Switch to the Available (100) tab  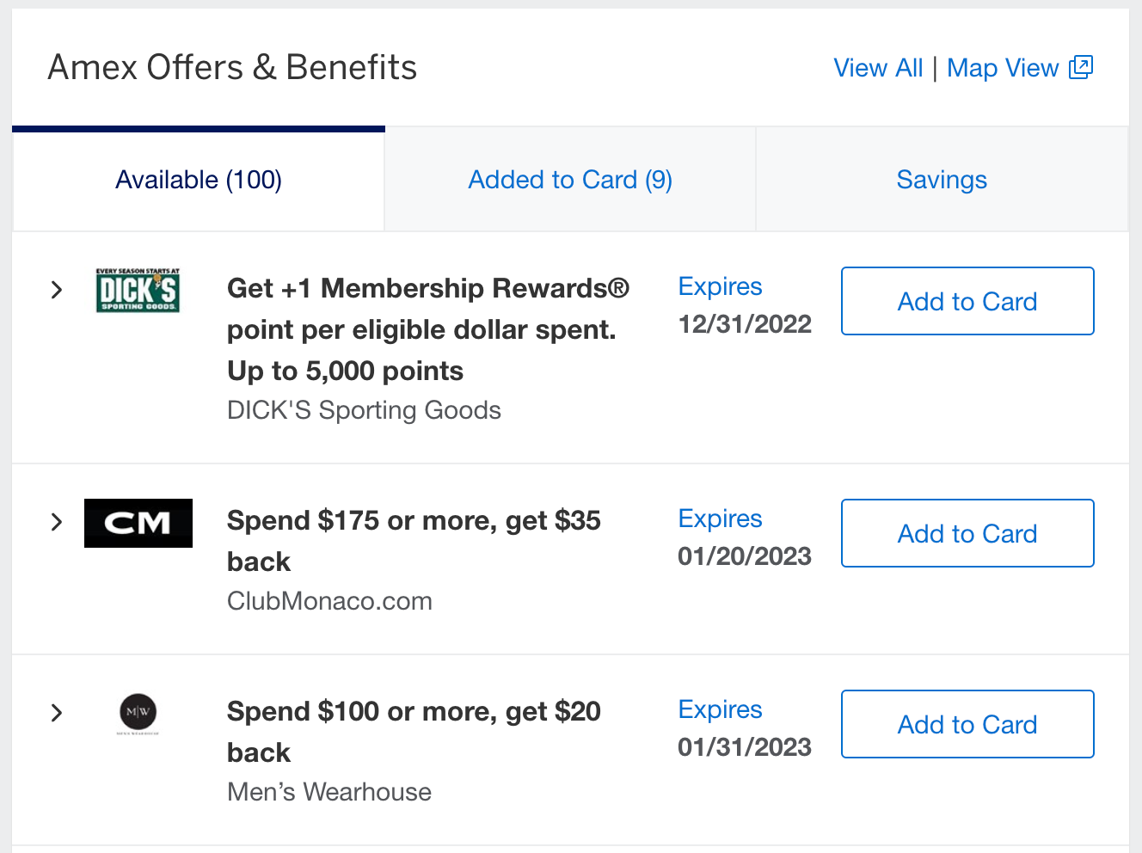click(x=199, y=180)
